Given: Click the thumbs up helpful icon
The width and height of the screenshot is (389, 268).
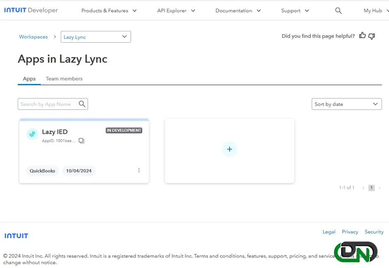Looking at the screenshot, I should click(x=362, y=36).
